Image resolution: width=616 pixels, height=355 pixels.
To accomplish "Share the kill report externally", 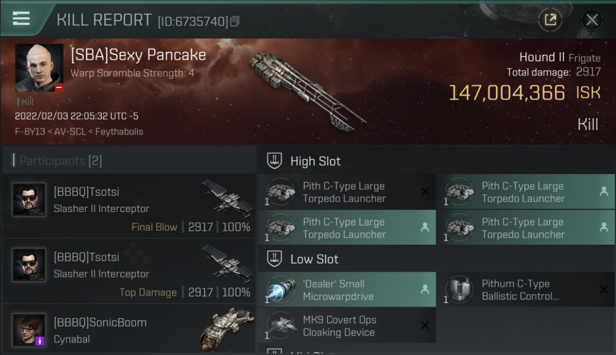I will click(550, 20).
